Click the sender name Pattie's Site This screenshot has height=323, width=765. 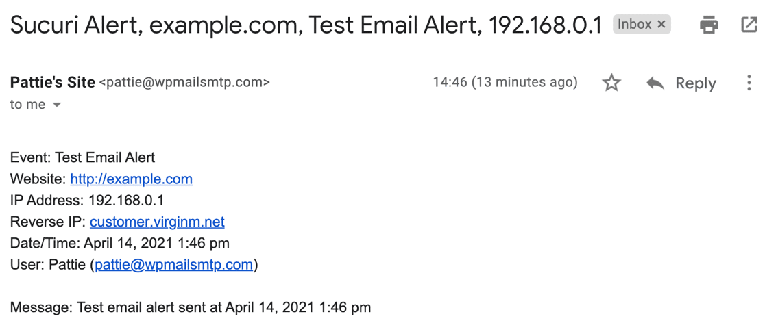(52, 83)
